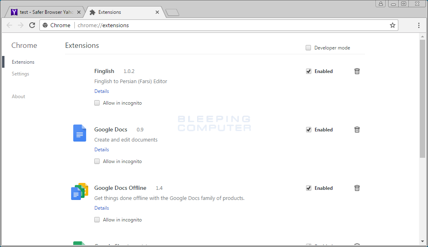Bookmark this page with the star icon
Image resolution: width=428 pixels, height=247 pixels.
[x=392, y=25]
